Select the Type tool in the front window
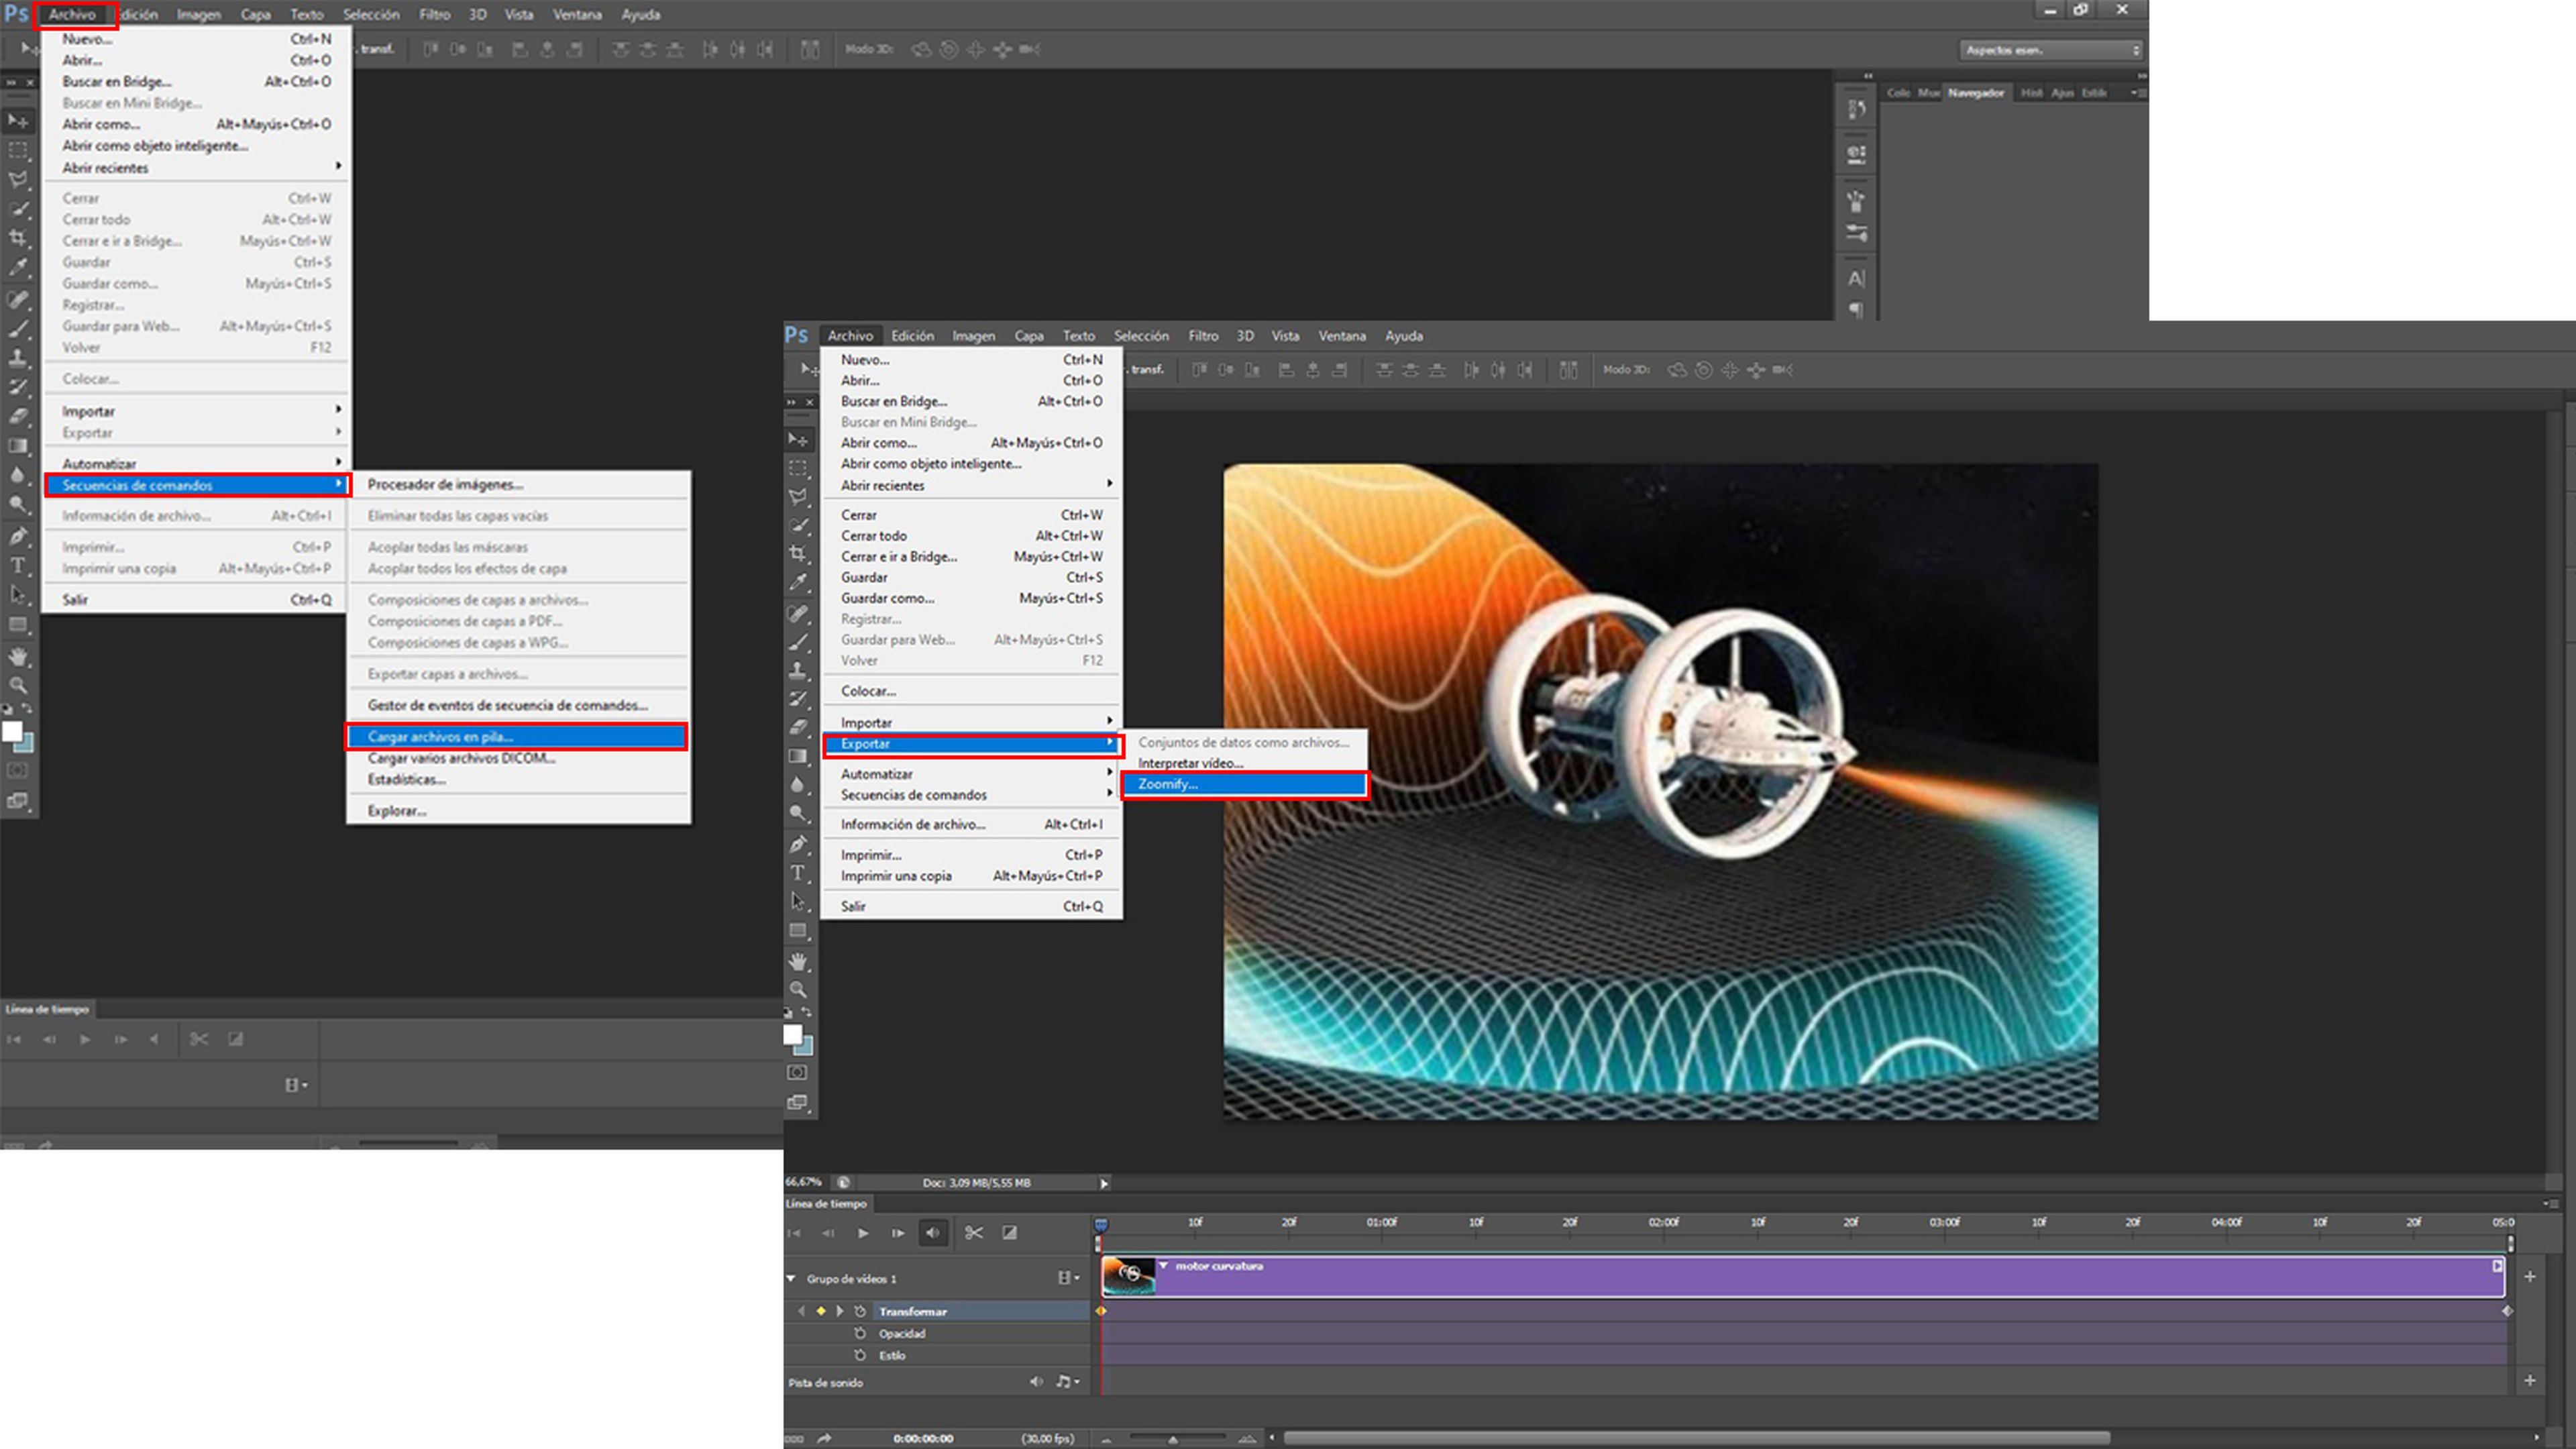The width and height of the screenshot is (2576, 1449). 798,873
